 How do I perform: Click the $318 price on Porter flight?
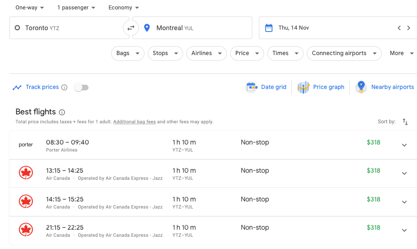tap(373, 142)
